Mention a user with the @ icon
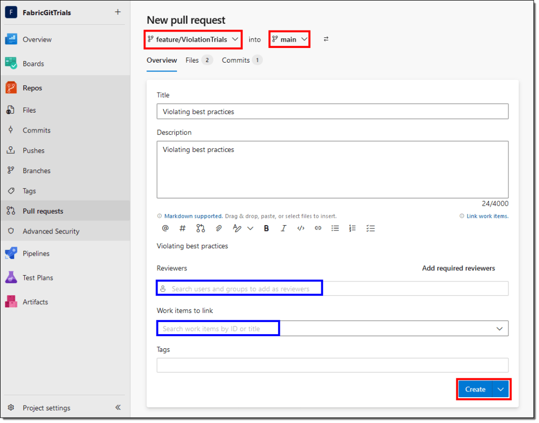539x423 pixels. 165,228
